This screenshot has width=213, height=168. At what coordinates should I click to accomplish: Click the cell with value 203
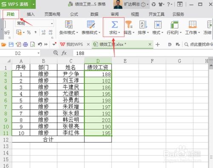click(98, 120)
